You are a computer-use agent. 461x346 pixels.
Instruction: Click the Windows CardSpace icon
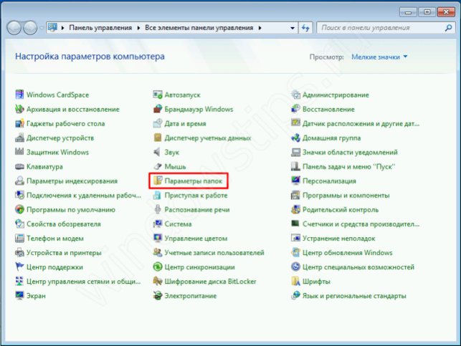click(19, 95)
